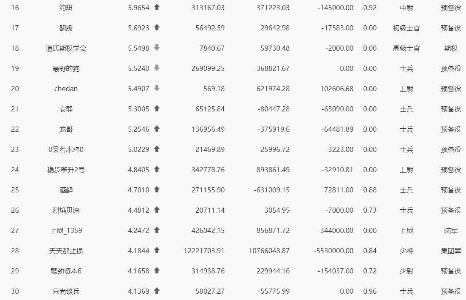466x300 pixels.
Task: Click the down arrow next to 5.5498
Action: click(x=157, y=48)
